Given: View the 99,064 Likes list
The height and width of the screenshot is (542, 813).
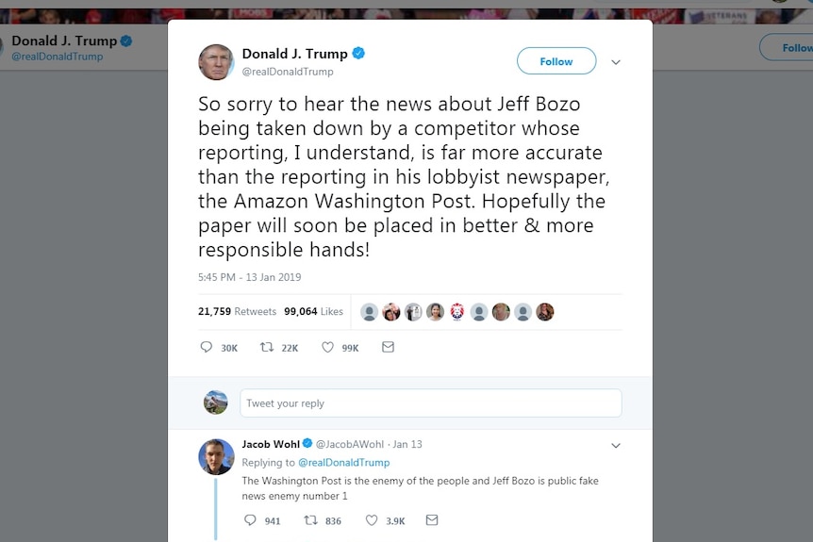Looking at the screenshot, I should [x=313, y=311].
